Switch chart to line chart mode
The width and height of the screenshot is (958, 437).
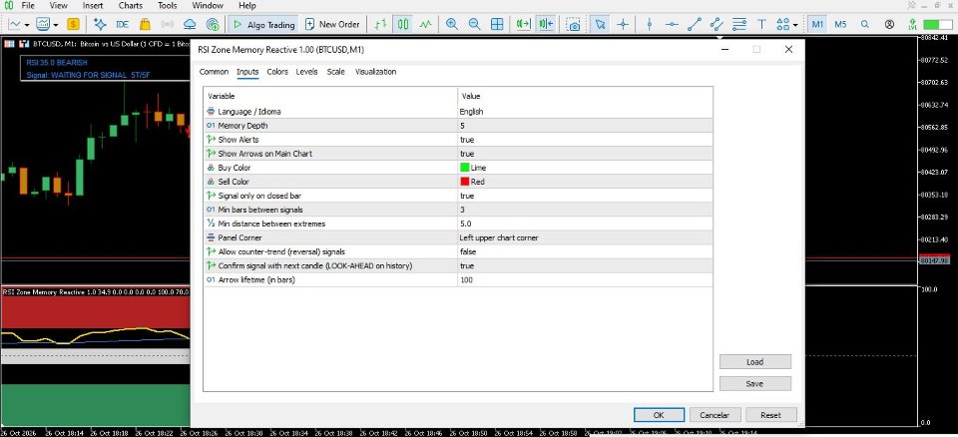(x=425, y=25)
